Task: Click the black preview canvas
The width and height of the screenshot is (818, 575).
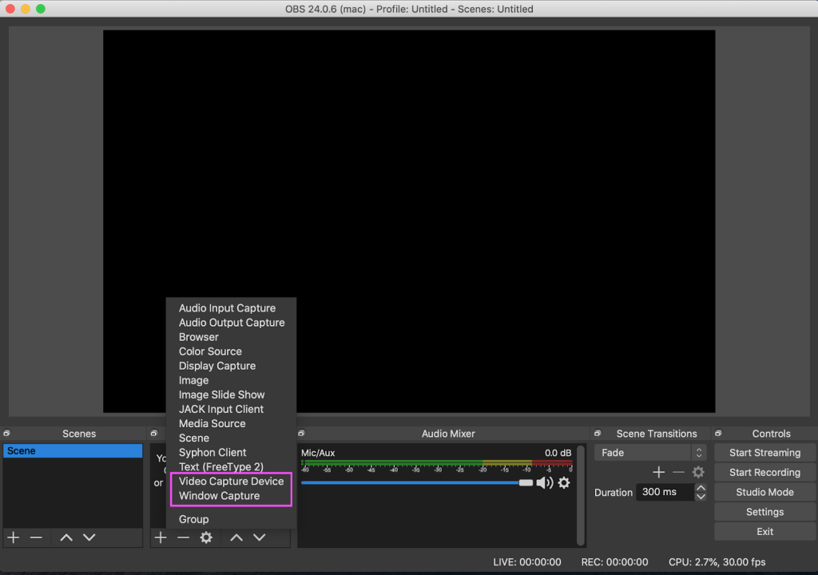Action: [x=409, y=221]
